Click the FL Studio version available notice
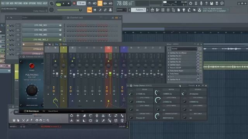The image size is (248, 139). [x=214, y=10]
